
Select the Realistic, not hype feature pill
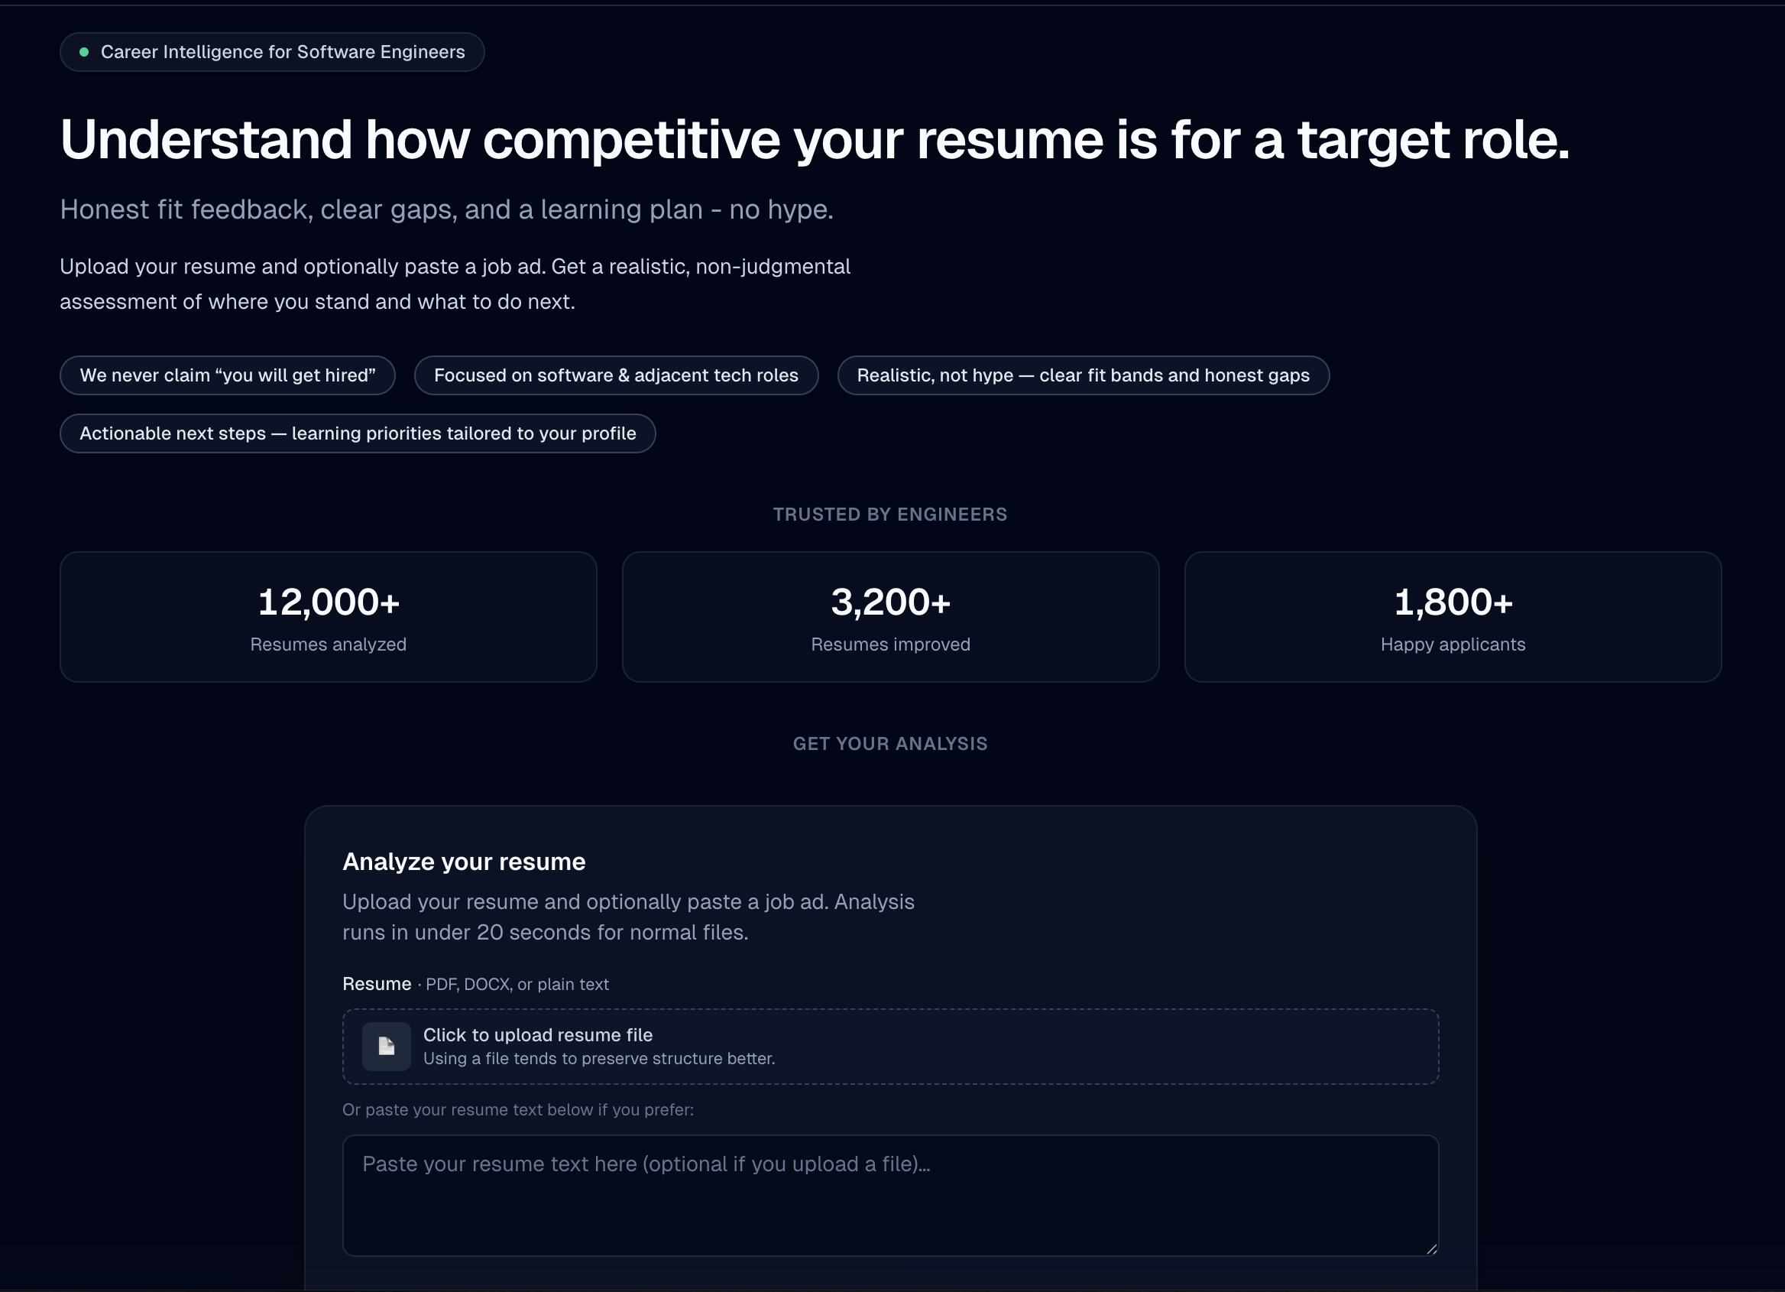coord(1083,375)
